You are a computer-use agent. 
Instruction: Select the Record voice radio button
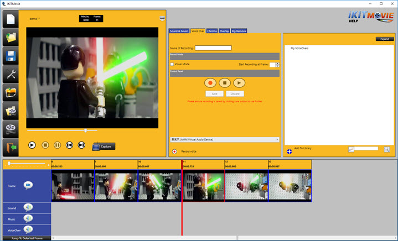click(x=174, y=151)
